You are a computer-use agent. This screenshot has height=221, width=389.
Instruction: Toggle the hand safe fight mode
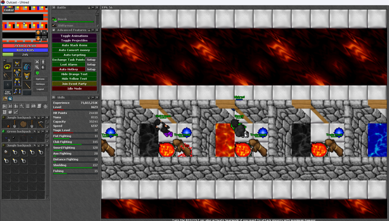[x=43, y=67]
